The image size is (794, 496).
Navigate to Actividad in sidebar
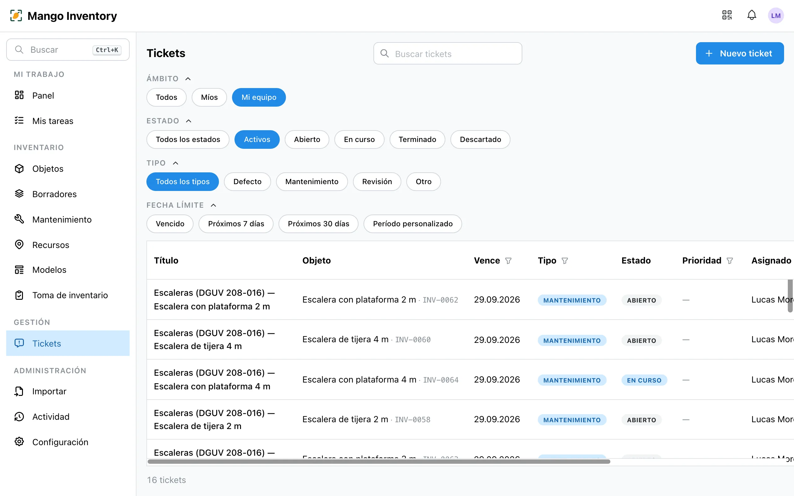68,417
